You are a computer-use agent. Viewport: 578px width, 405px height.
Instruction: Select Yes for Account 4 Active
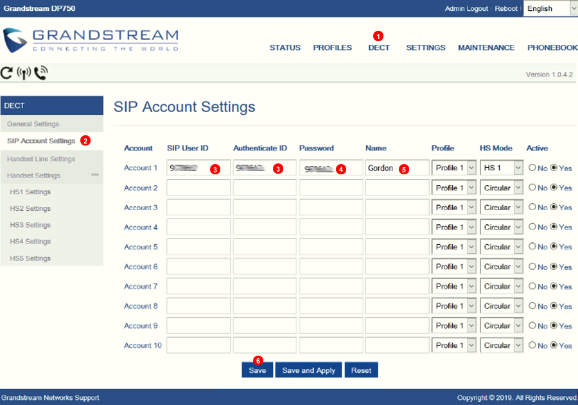click(554, 227)
